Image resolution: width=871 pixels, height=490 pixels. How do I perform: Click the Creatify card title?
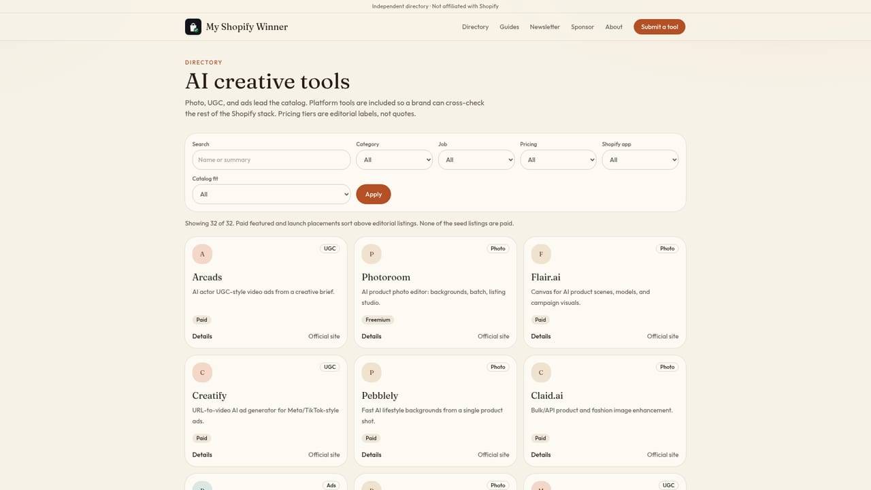pos(210,395)
